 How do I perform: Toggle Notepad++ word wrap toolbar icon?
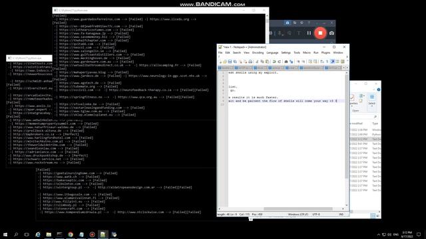click(x=322, y=62)
